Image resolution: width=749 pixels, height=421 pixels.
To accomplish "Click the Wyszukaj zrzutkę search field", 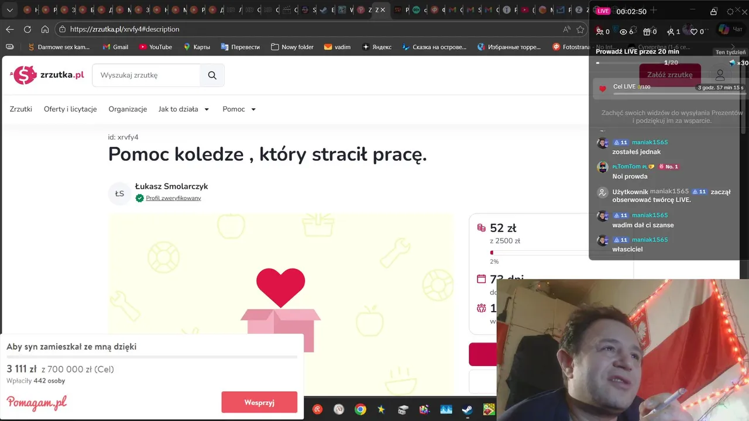I will pos(146,75).
